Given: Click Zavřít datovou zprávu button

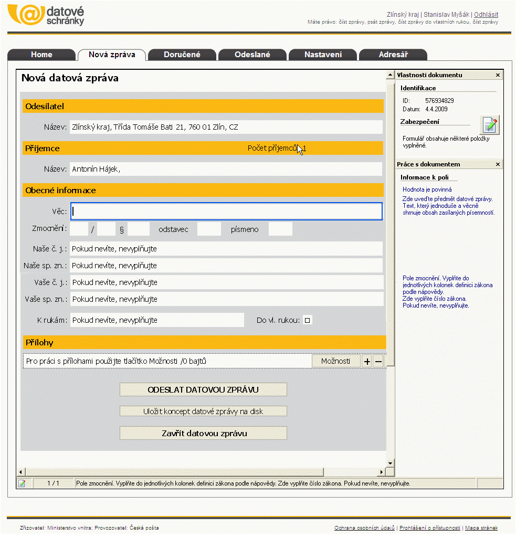Looking at the screenshot, I should coord(203,434).
